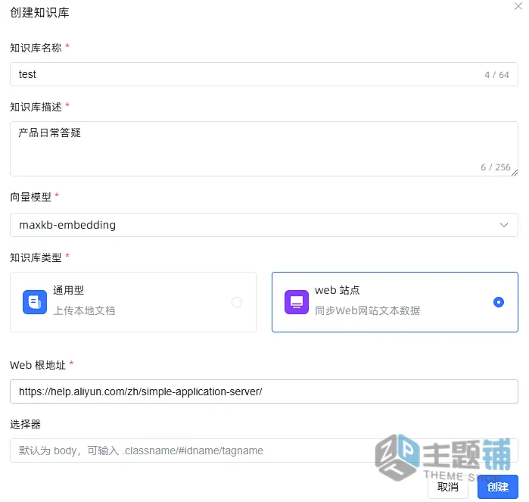Click the 同步Web网站文本数据 description text
Viewport: 529px width, 502px height.
[367, 310]
